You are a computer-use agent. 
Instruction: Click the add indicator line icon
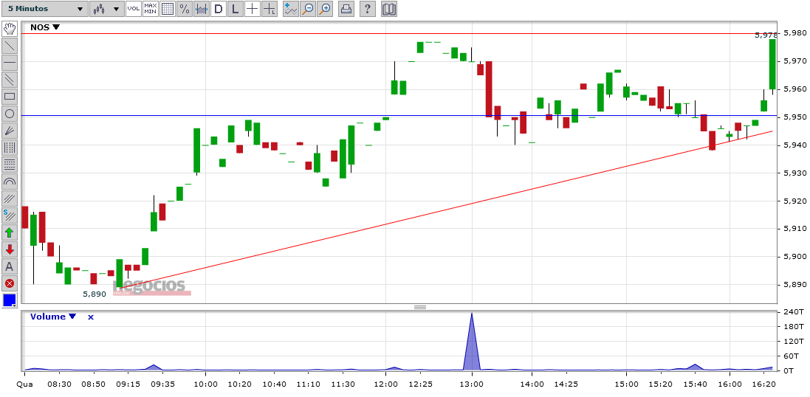click(292, 9)
